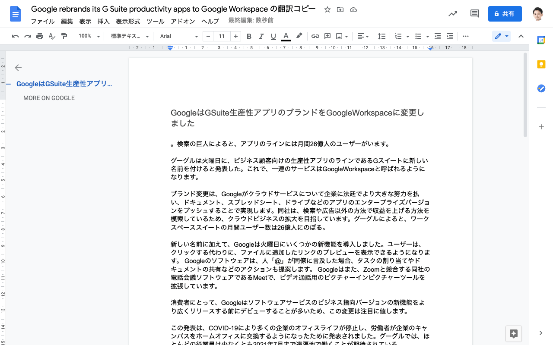The width and height of the screenshot is (553, 345).
Task: Open the activity dashboard trend icon
Action: 453,14
